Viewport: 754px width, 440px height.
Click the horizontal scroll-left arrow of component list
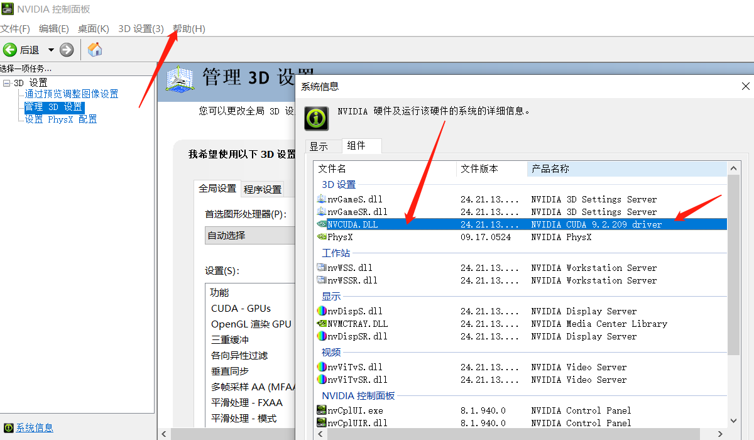click(320, 434)
